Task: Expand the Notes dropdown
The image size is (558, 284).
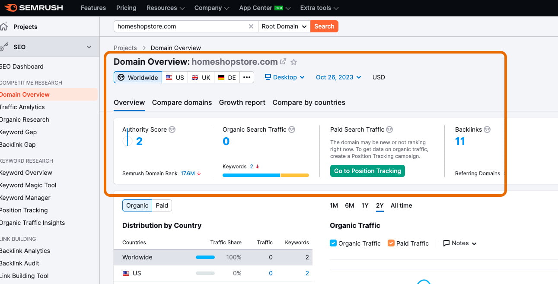Action: 460,243
